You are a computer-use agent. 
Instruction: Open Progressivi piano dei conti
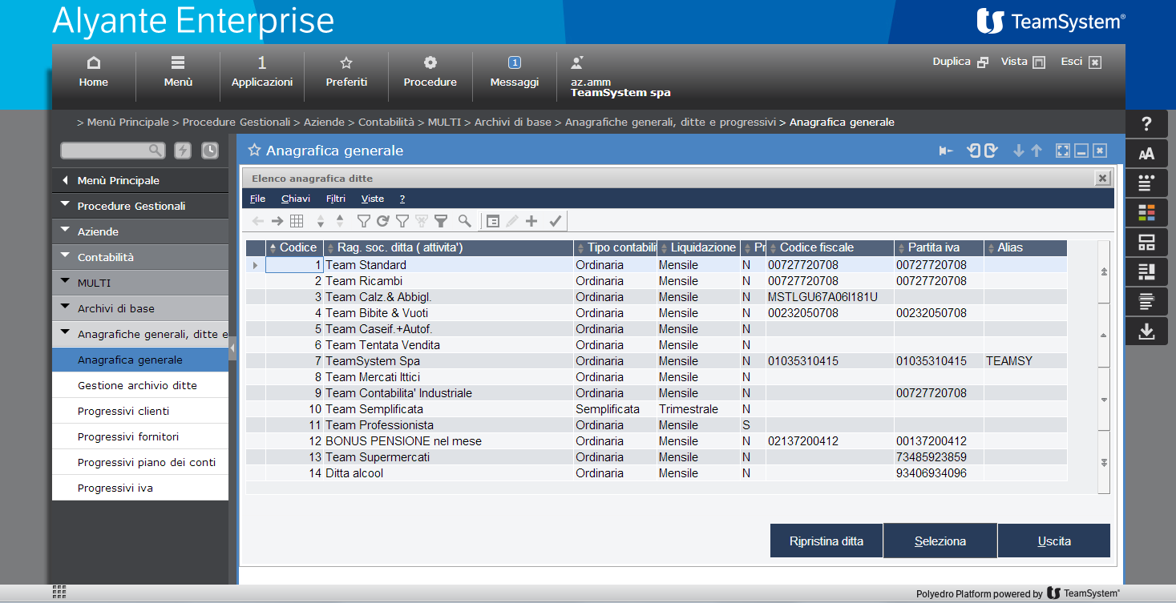(140, 462)
